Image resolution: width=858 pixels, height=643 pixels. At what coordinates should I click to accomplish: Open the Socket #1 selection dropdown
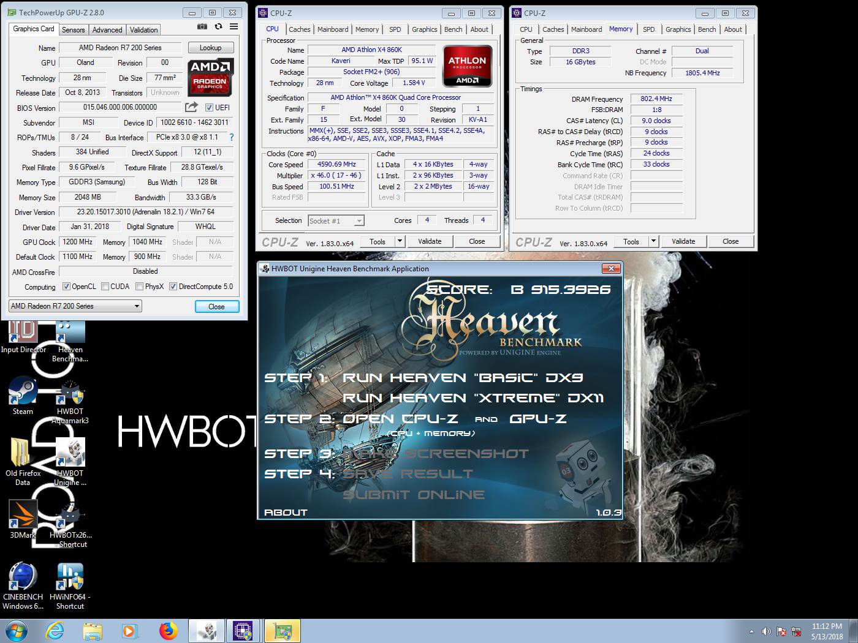tap(336, 220)
